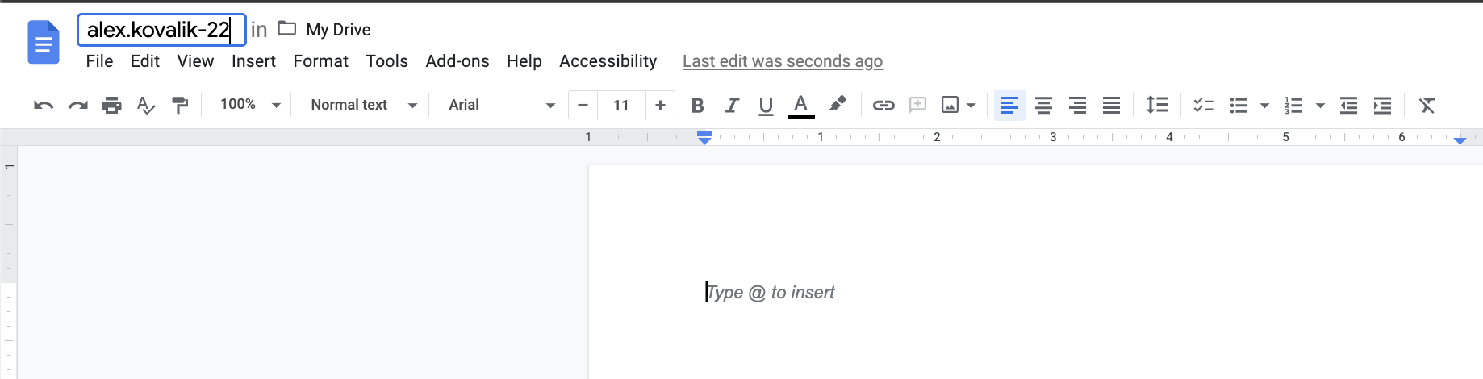
Task: Click the Clear formatting icon
Action: pos(1427,105)
